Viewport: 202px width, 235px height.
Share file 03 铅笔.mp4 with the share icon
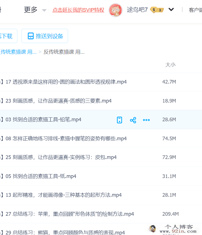[x=133, y=120]
